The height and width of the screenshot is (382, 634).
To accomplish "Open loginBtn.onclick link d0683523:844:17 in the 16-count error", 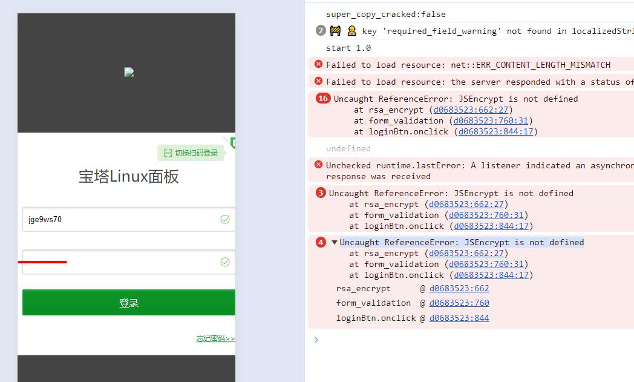I will click(495, 131).
